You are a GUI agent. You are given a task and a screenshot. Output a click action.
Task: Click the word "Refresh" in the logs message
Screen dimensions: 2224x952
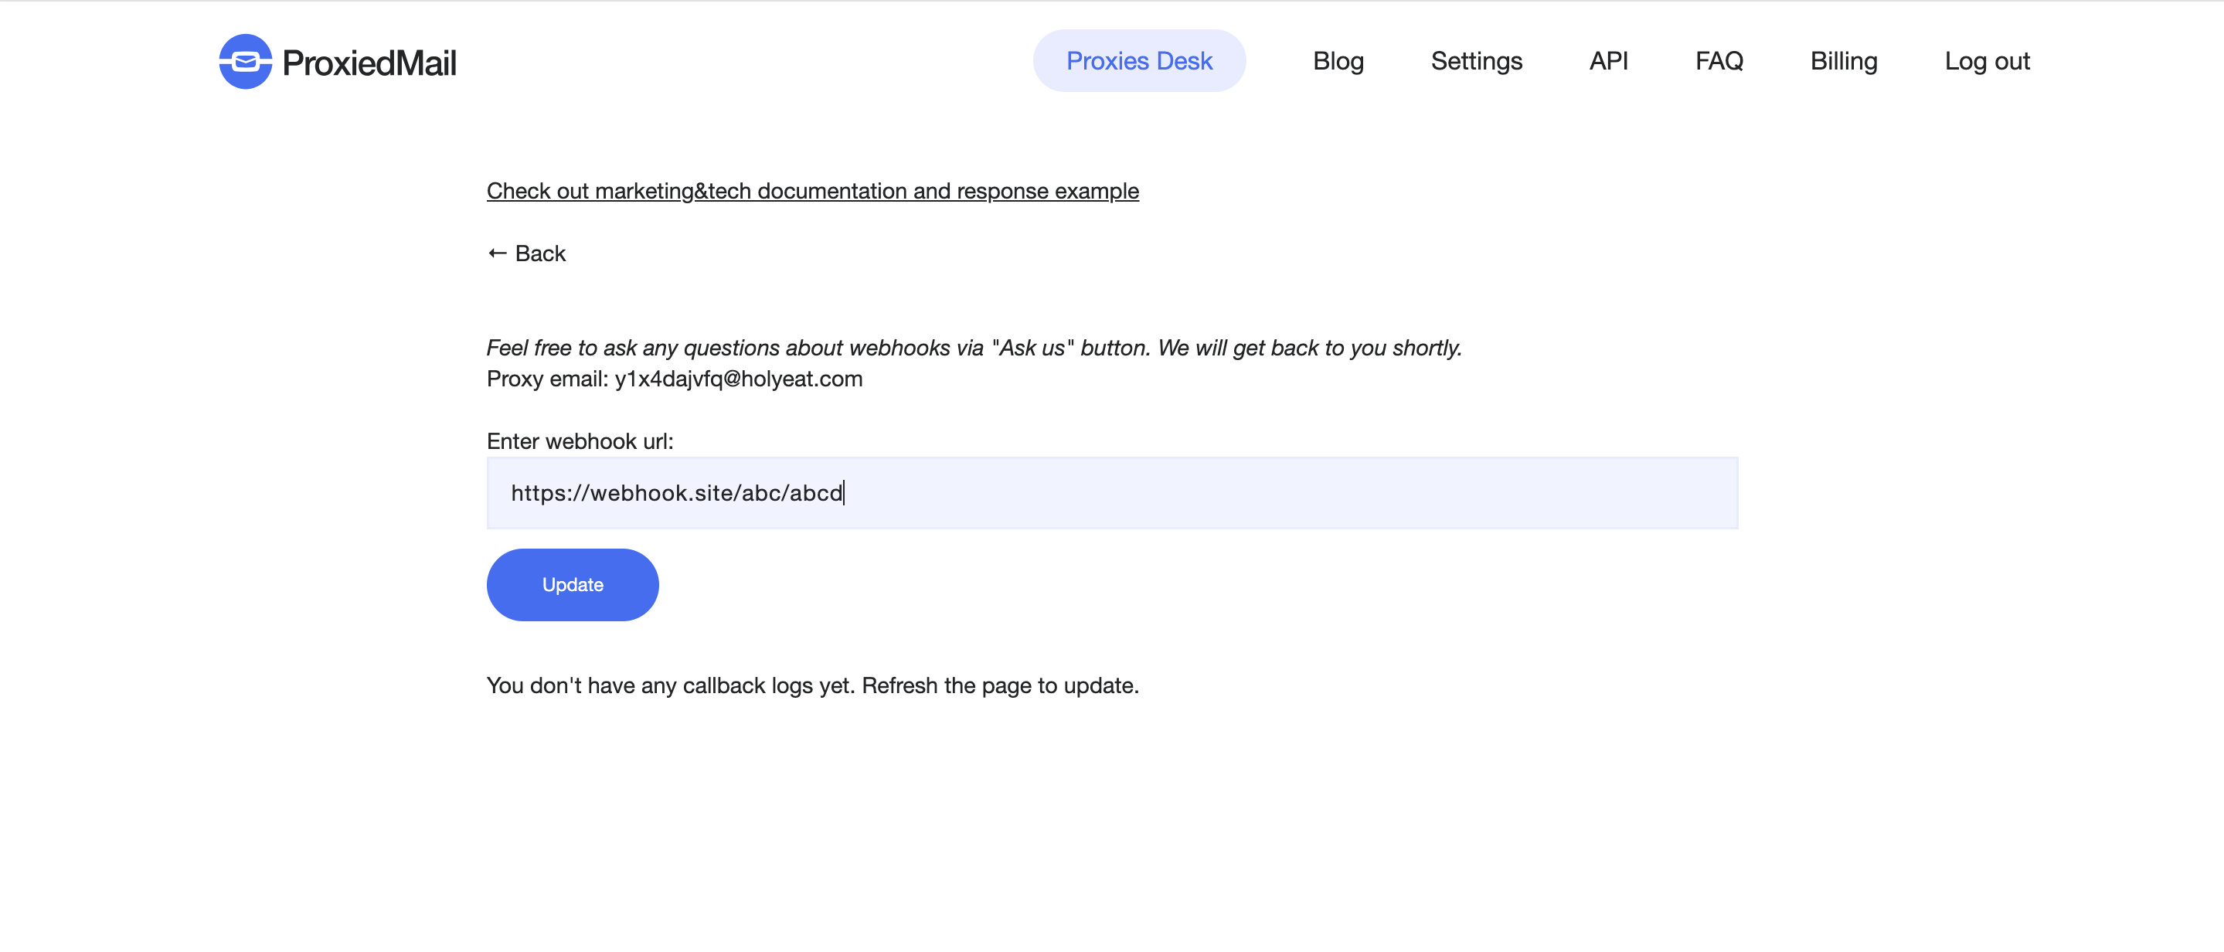click(x=899, y=685)
